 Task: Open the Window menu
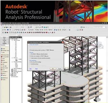click(31, 25)
